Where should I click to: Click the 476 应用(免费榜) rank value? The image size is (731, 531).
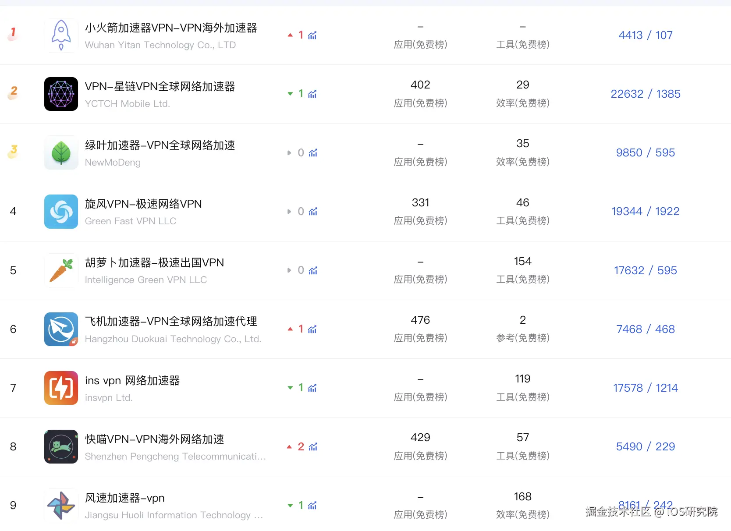(x=420, y=320)
